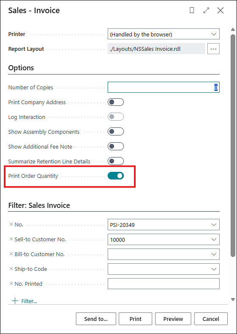The image size is (237, 334).
Task: Click the Preview button
Action: tap(173, 319)
